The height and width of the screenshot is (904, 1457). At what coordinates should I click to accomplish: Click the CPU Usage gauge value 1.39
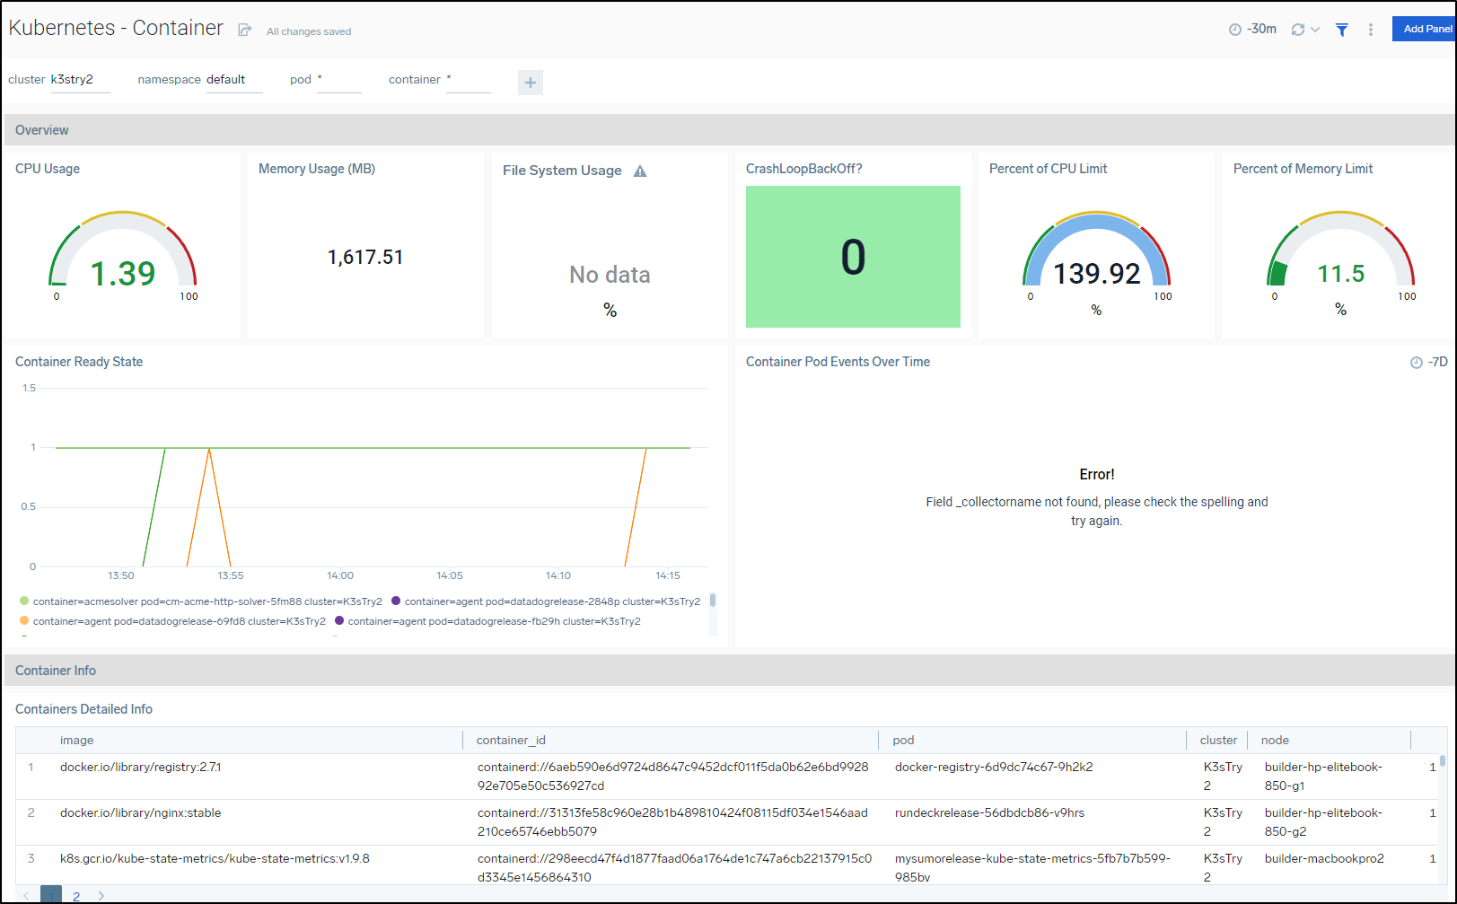(123, 273)
